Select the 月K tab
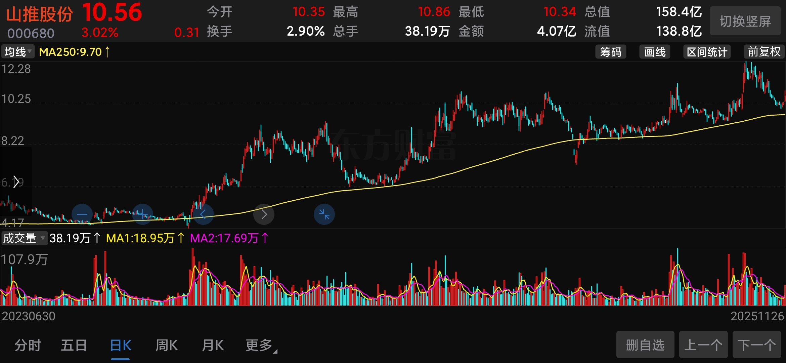 tap(213, 345)
